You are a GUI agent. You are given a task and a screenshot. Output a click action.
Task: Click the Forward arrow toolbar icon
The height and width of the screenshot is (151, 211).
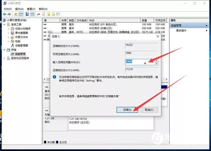tap(9, 14)
